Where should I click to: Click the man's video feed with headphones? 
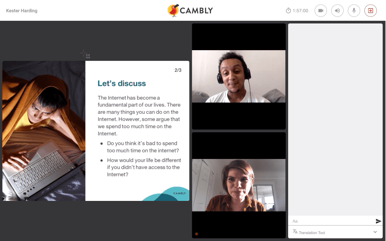click(239, 76)
